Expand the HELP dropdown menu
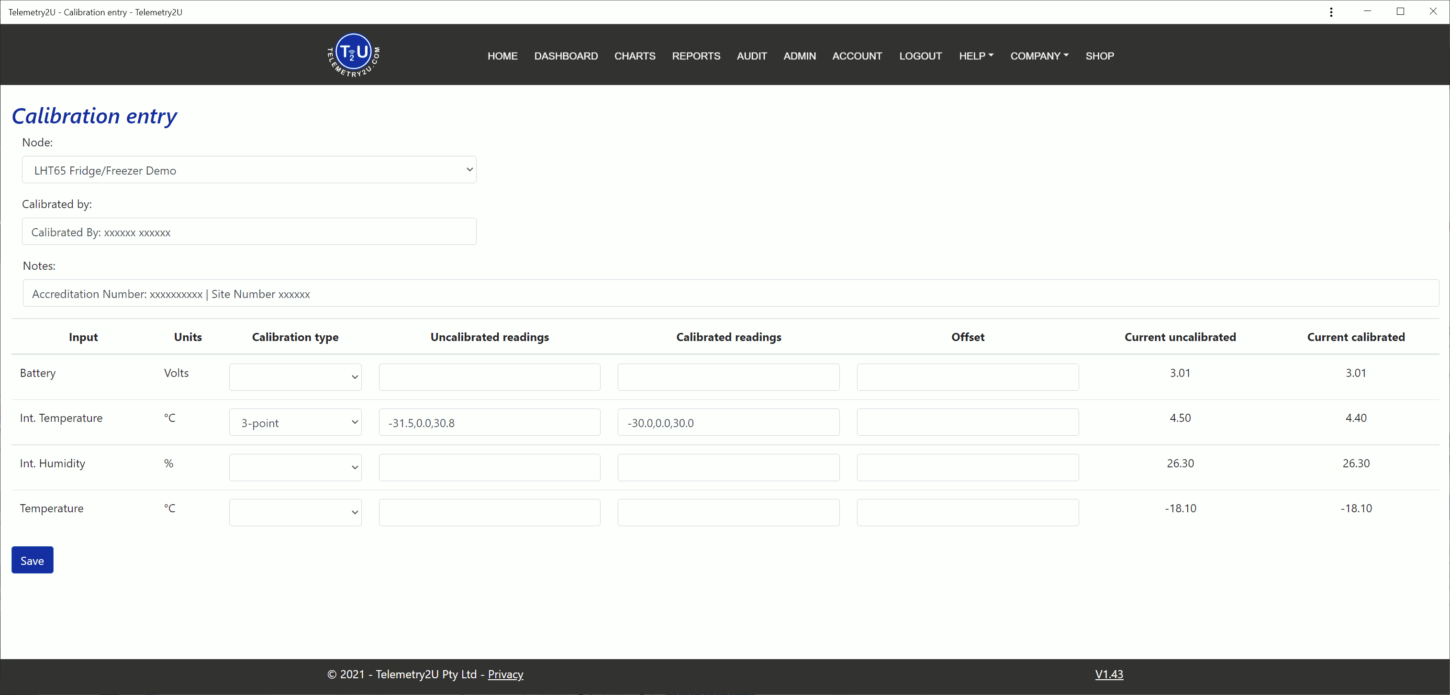Image resolution: width=1450 pixels, height=695 pixels. (976, 55)
